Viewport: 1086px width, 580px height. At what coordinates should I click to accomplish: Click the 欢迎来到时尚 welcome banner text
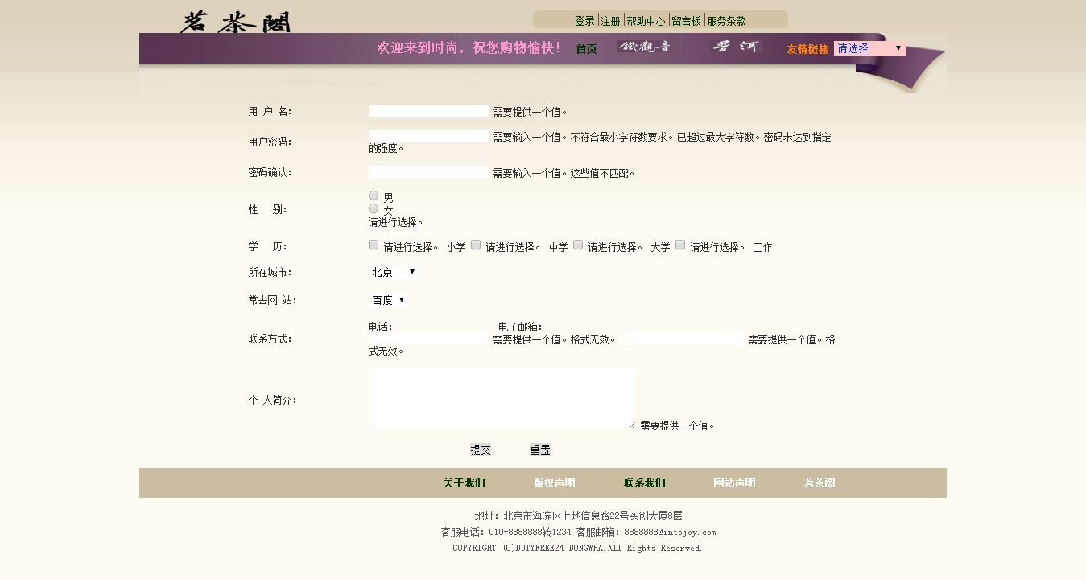469,47
